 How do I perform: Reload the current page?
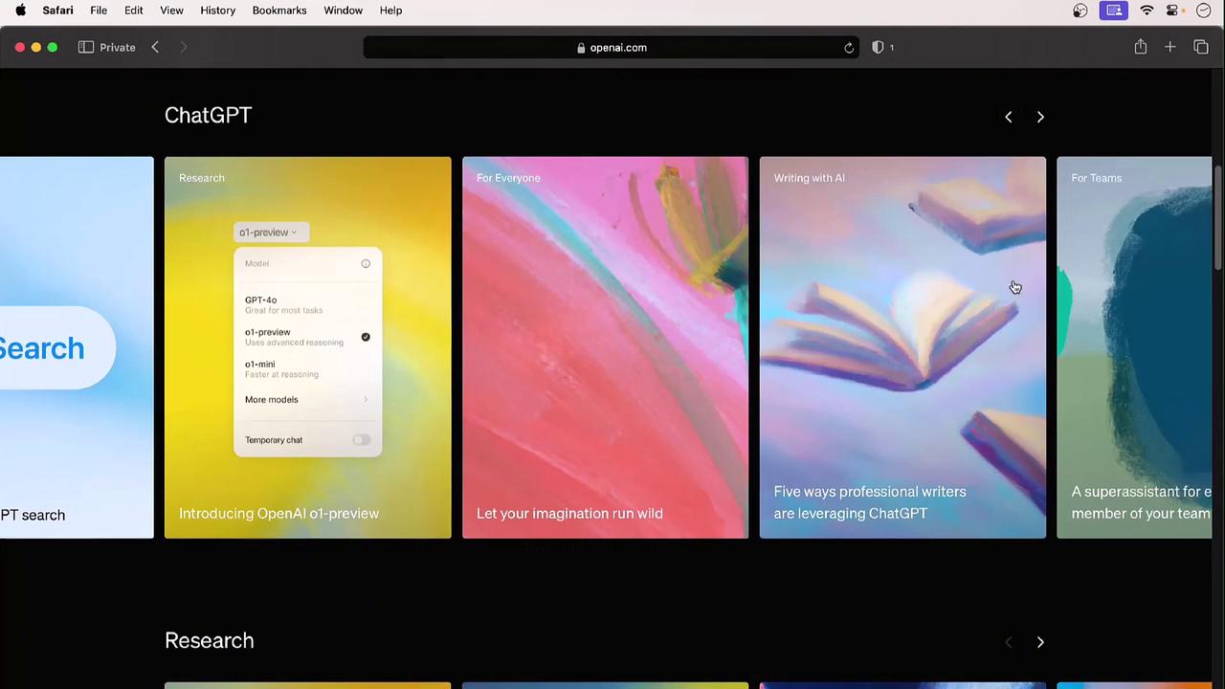pos(849,48)
